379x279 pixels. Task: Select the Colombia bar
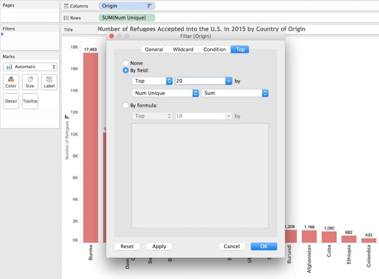369,240
